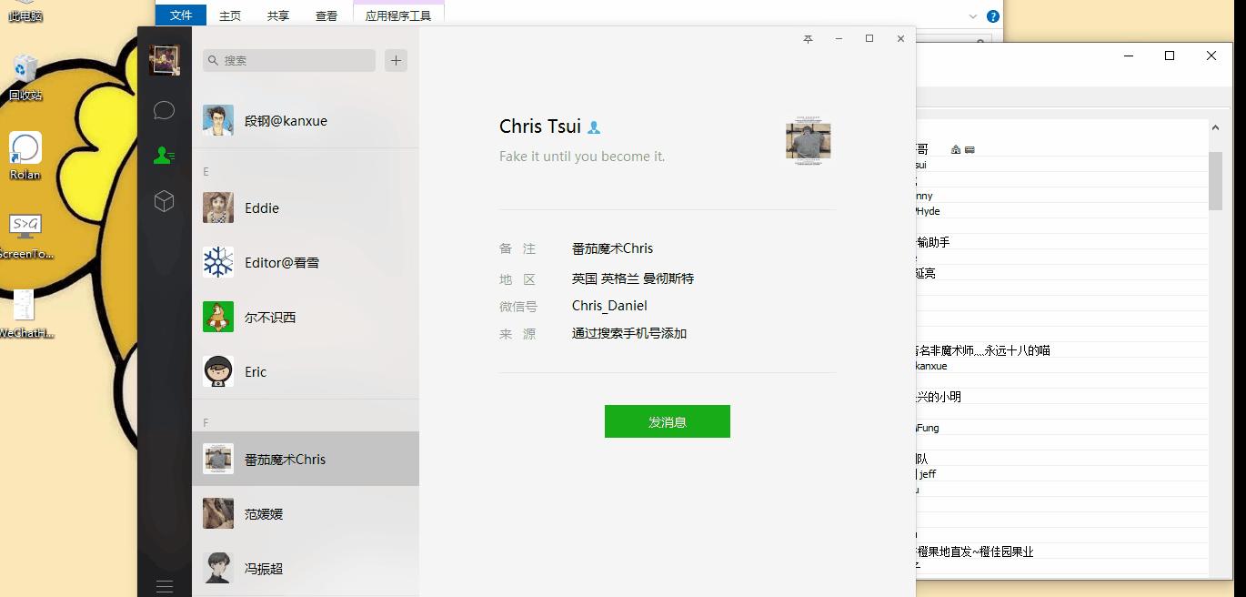Pin WeChat window using the pin icon
1246x597 pixels.
coord(808,39)
